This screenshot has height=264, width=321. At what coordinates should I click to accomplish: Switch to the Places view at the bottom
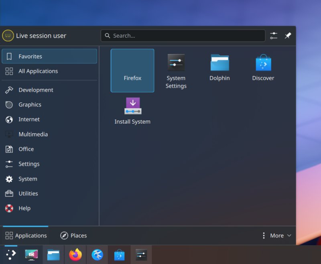73,236
